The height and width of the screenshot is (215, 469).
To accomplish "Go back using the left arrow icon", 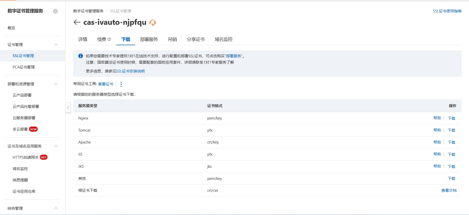I will pos(77,22).
